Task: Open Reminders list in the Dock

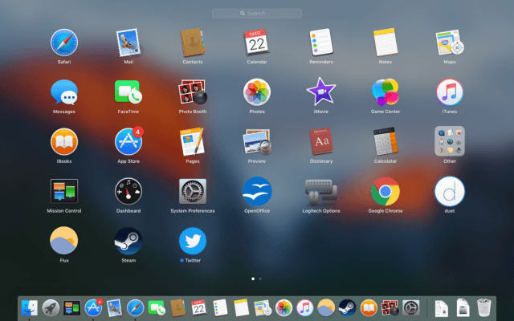Action: pyautogui.click(x=220, y=308)
